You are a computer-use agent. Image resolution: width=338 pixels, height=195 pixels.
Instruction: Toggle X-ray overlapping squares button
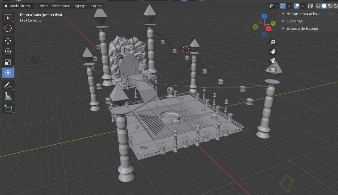pyautogui.click(x=311, y=6)
